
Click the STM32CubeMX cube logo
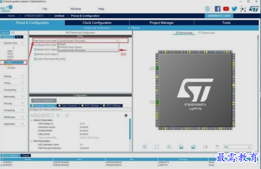6,9
